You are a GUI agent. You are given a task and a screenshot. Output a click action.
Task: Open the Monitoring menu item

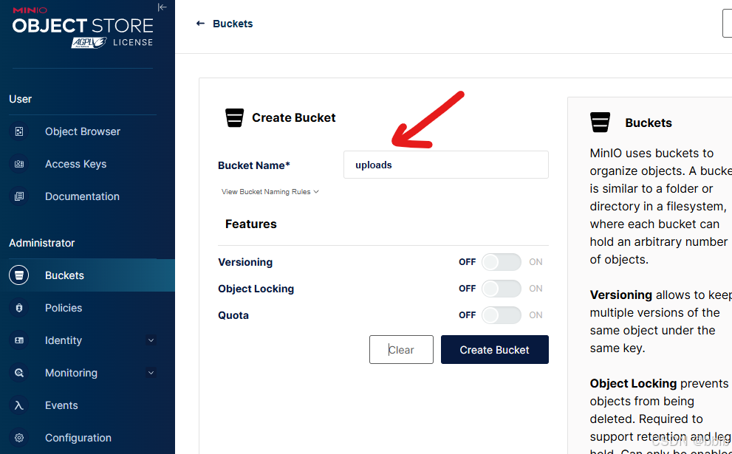(x=72, y=373)
